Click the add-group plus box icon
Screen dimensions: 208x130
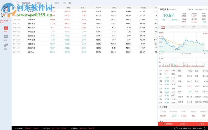click(64, 3)
